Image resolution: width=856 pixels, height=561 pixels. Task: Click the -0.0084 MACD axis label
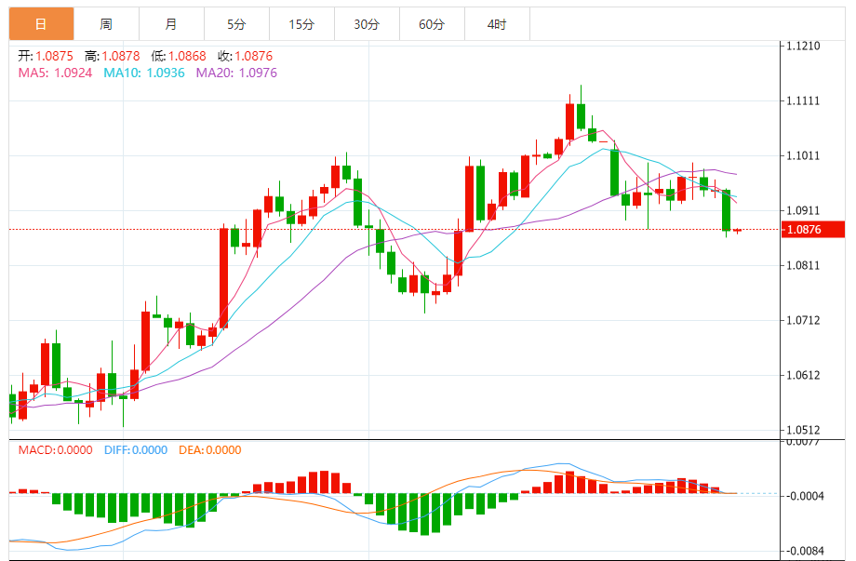pyautogui.click(x=805, y=551)
